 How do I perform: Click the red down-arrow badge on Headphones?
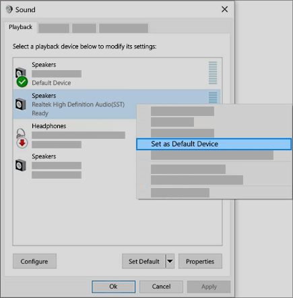pos(22,143)
